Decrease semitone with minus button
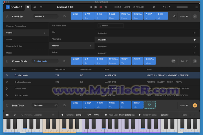 tap(190, 115)
